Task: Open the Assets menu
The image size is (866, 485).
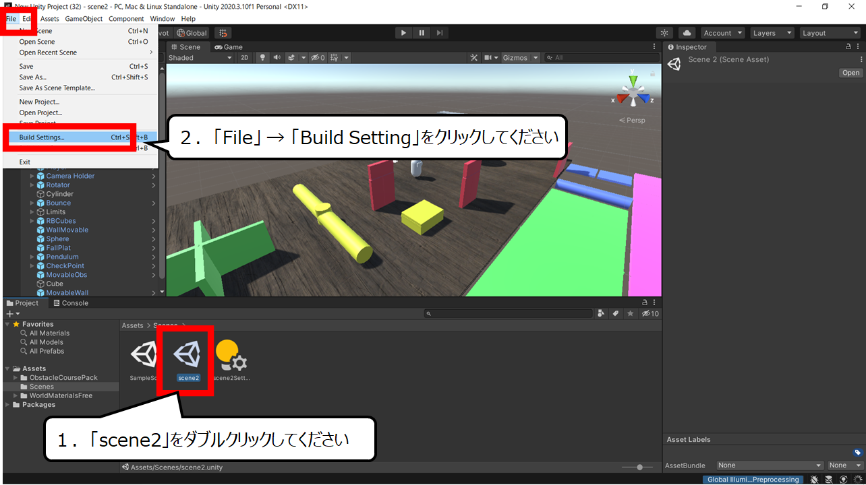Action: [50, 19]
